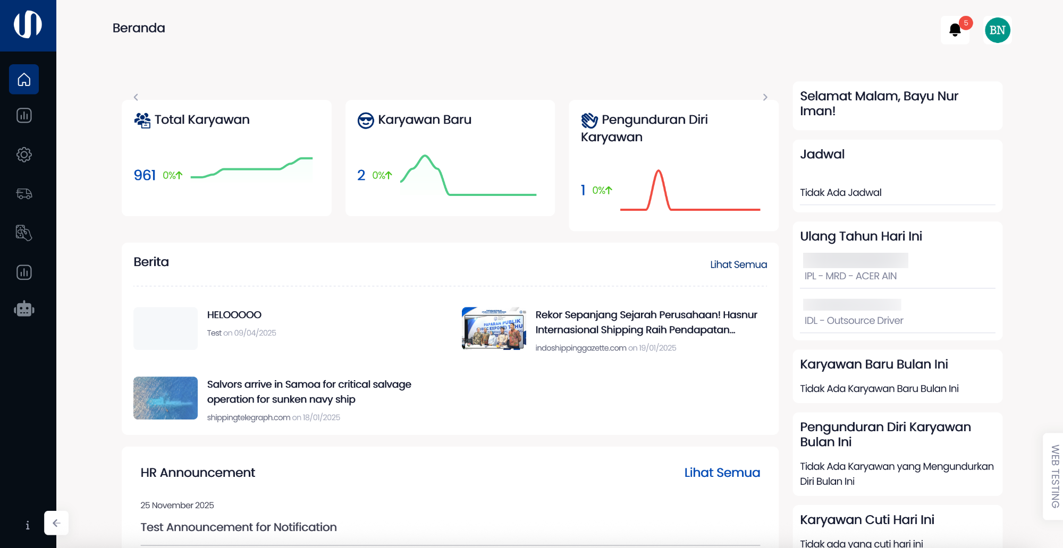Open the first chart report sidebar icon
Screen dimensions: 1063x548
[24, 115]
